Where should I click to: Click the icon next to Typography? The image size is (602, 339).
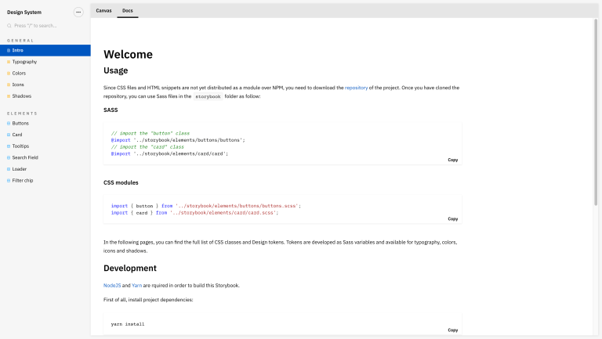coord(9,62)
